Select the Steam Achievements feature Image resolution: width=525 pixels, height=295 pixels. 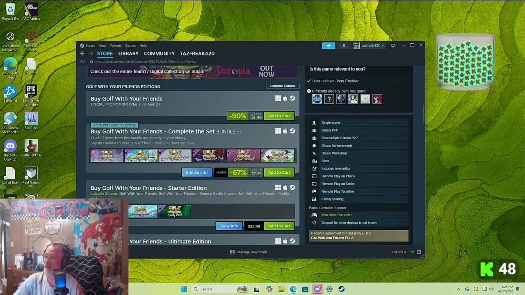pyautogui.click(x=359, y=145)
